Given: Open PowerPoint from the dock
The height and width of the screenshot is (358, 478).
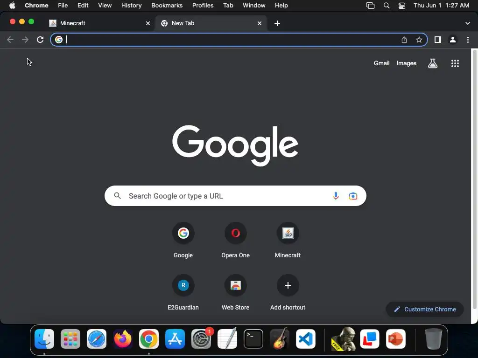Looking at the screenshot, I should point(396,339).
